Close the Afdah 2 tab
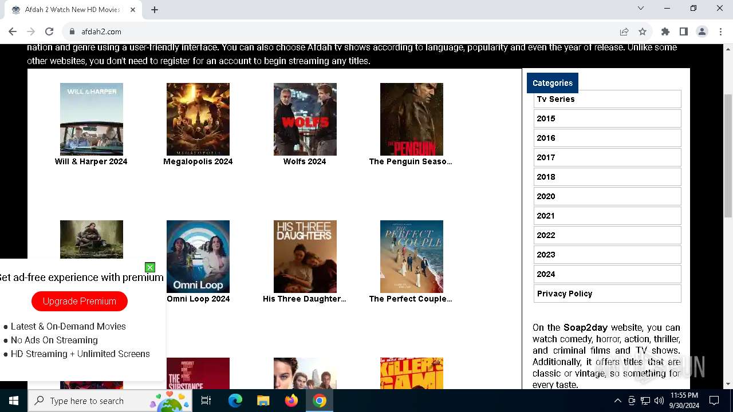733x412 pixels. [x=133, y=10]
